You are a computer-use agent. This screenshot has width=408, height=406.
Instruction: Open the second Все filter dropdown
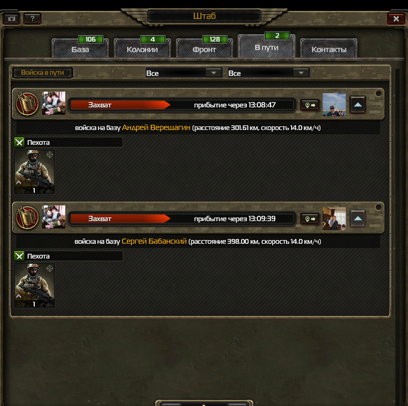[x=268, y=73]
